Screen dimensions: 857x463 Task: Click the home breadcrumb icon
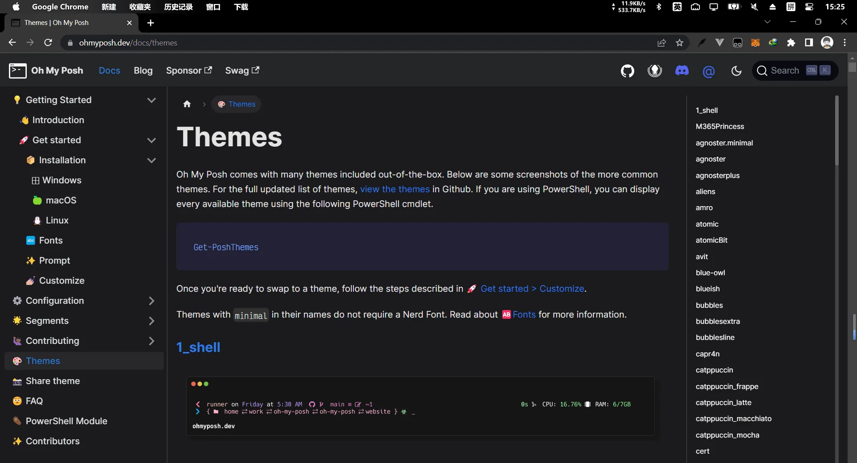187,104
